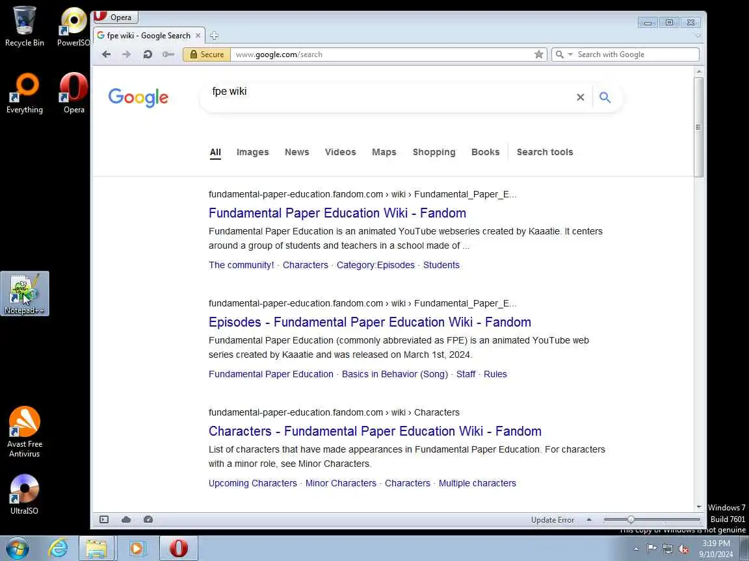
Task: Open the Windows Start menu
Action: coord(18,548)
